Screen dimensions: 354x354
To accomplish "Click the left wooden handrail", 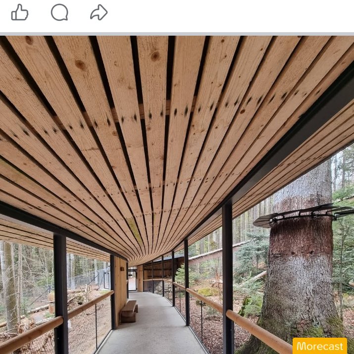I will 56,322.
